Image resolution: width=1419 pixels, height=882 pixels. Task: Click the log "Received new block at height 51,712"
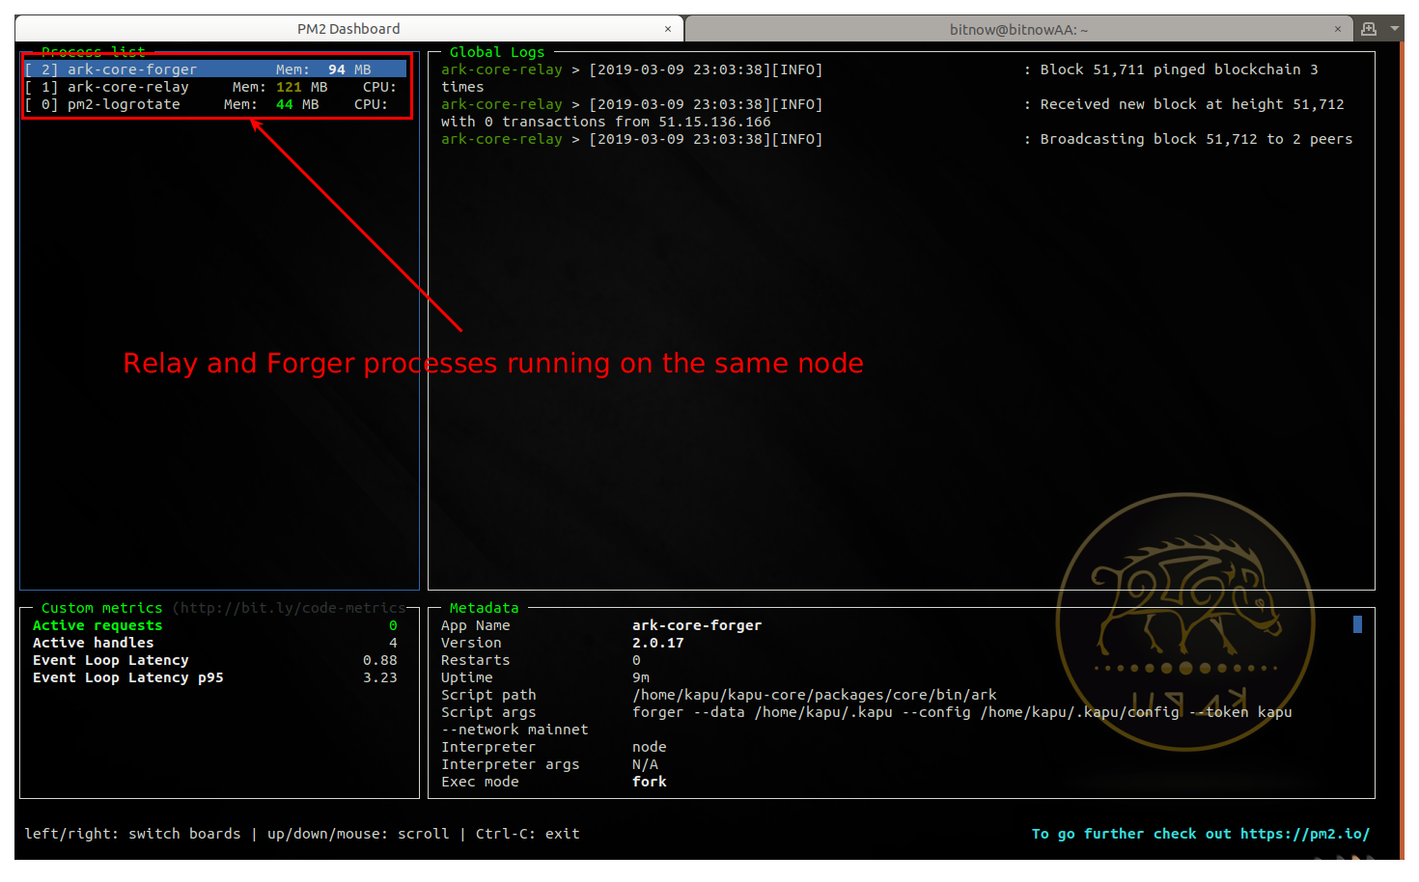1192,104
